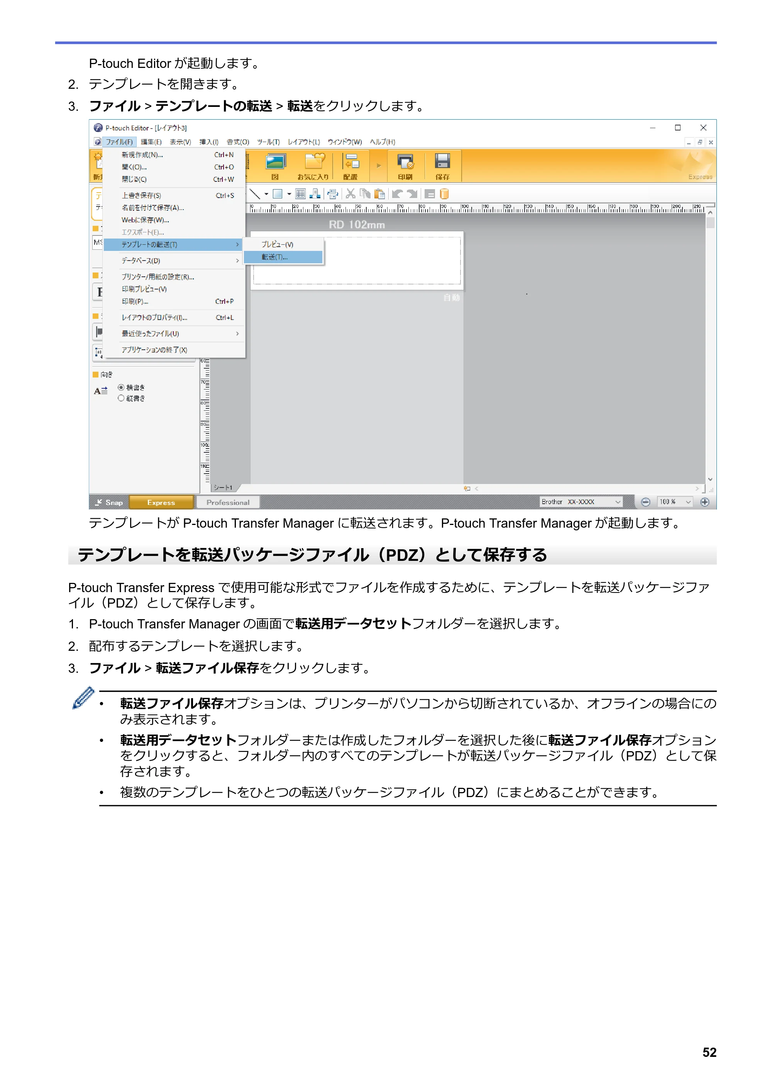Open the ヘルプ(H) menu
772x1092 pixels.
pyautogui.click(x=383, y=142)
